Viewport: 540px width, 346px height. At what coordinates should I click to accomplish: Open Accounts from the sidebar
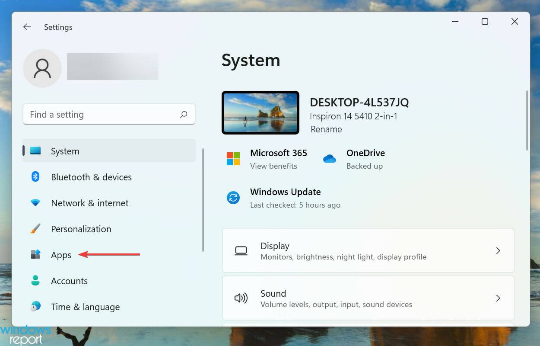point(69,281)
